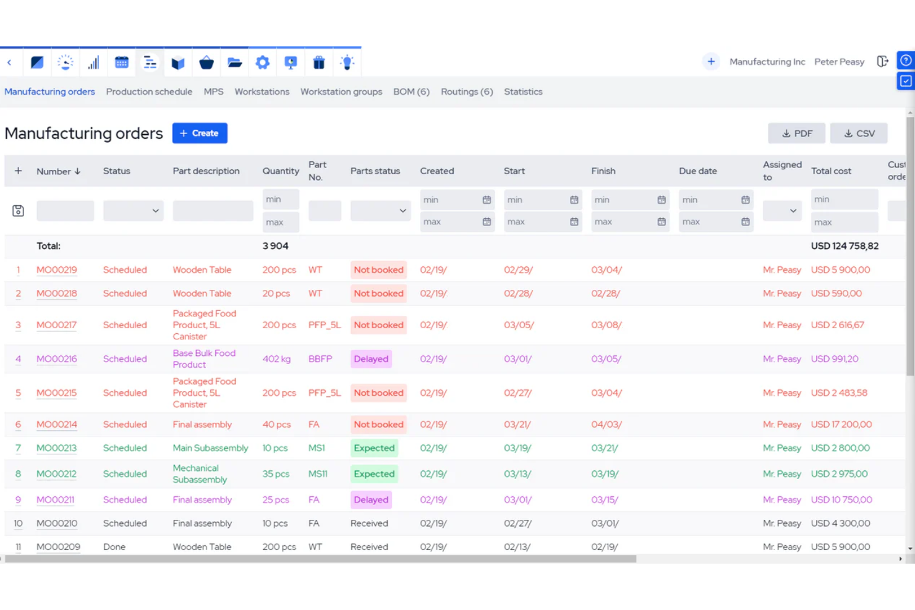
Task: Open the Assigned to filter dropdown
Action: pyautogui.click(x=781, y=210)
